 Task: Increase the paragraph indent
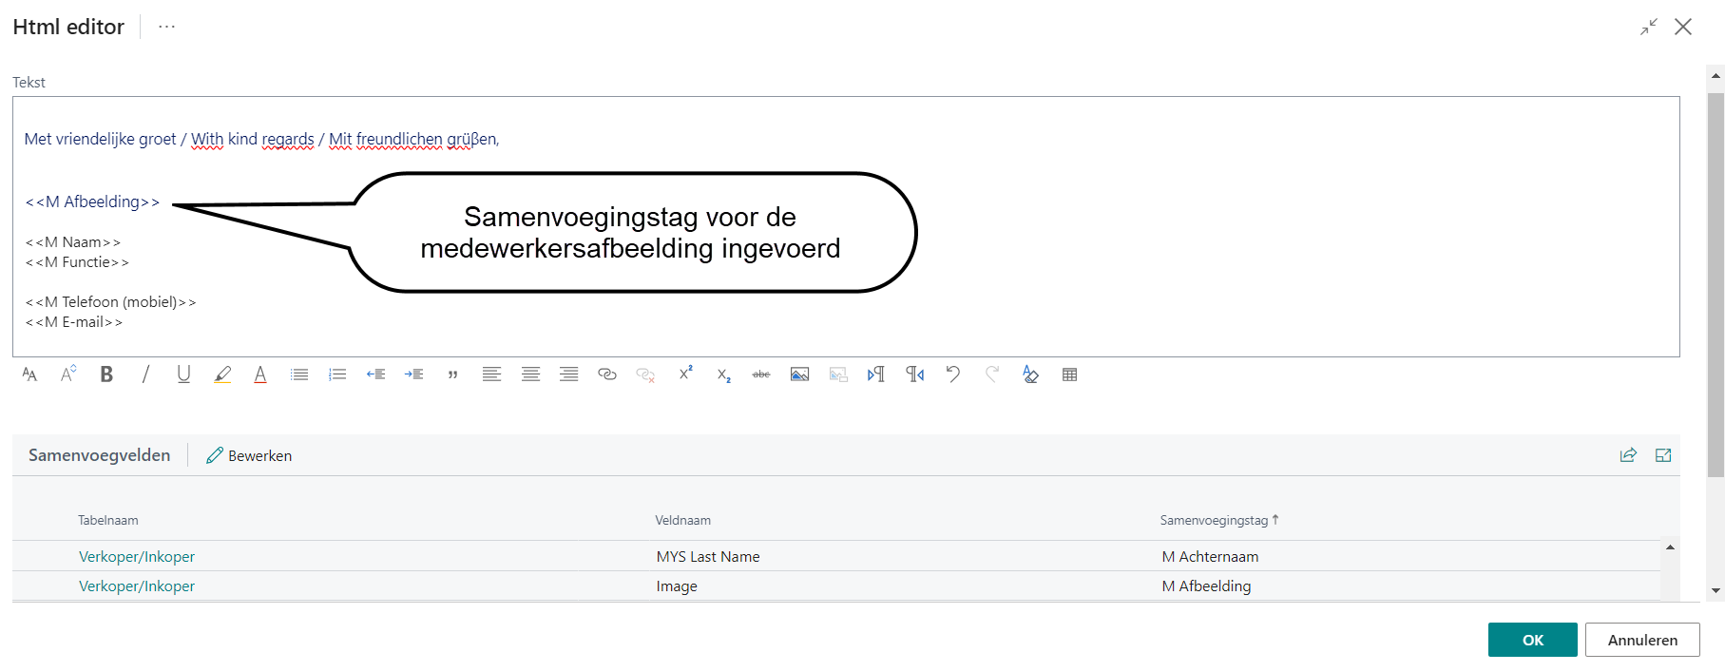(413, 374)
